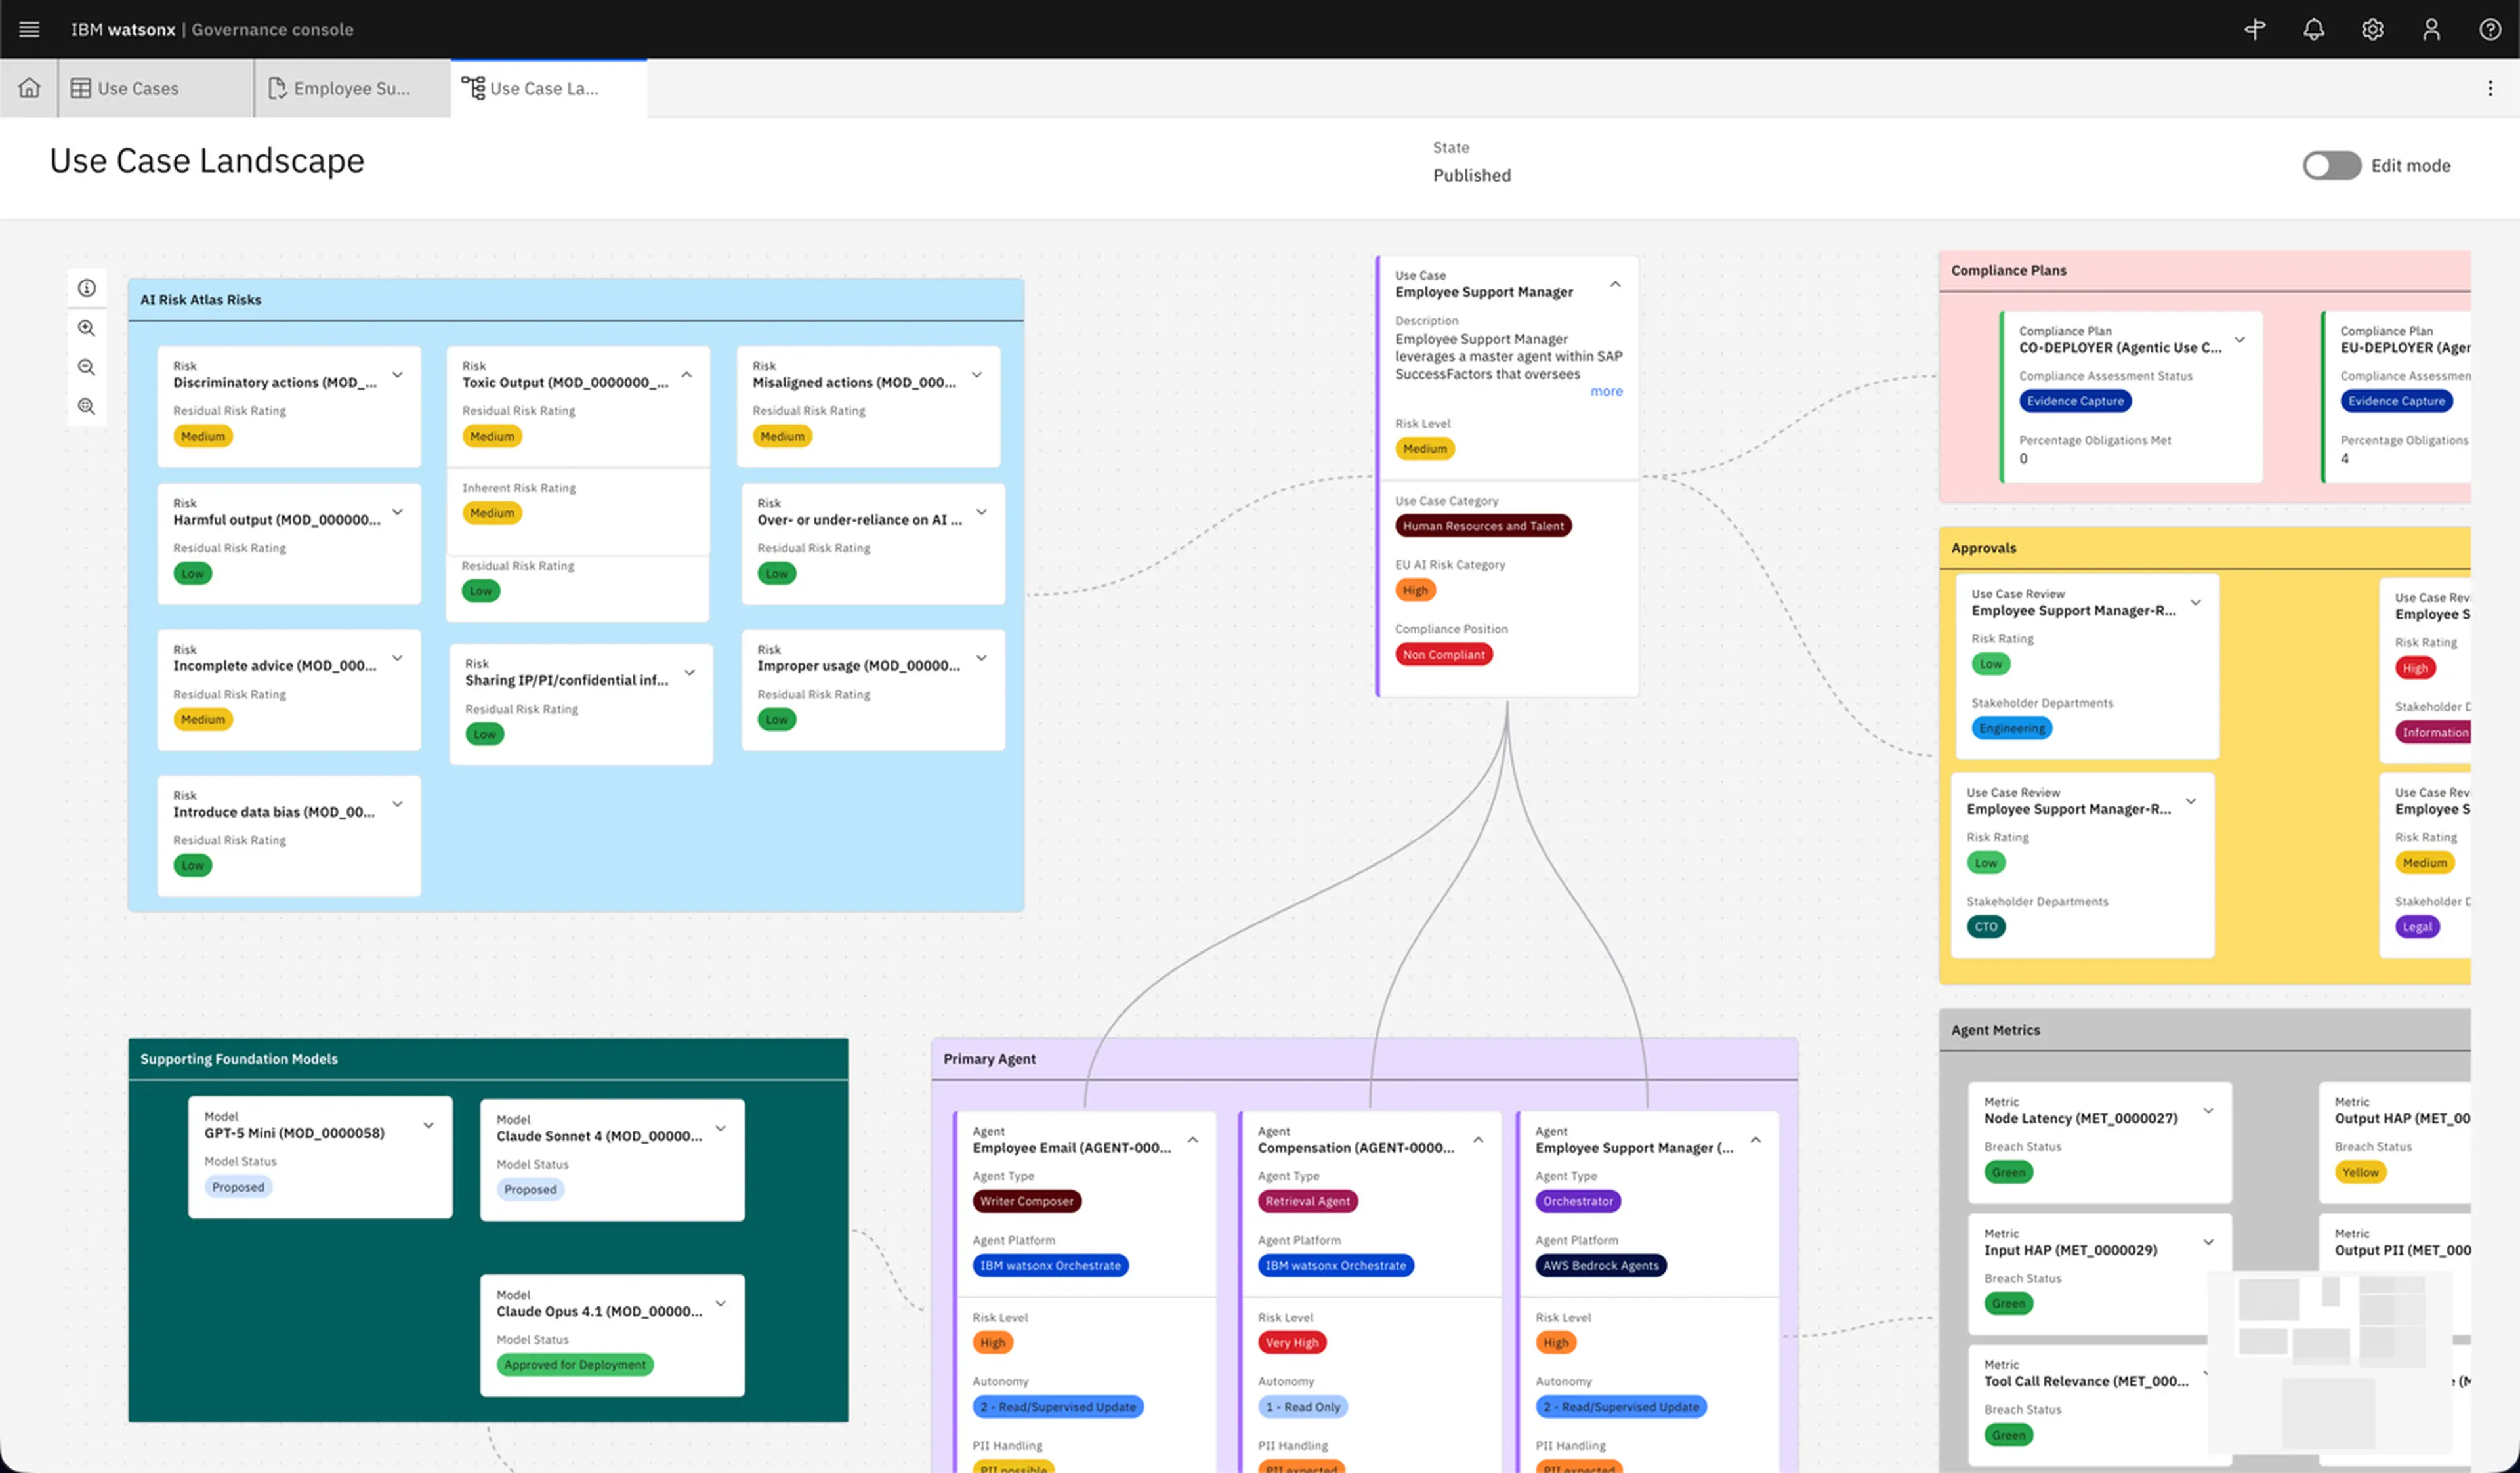Click the Primary Agent group header
Viewport: 2520px width, 1473px height.
[1365, 1059]
